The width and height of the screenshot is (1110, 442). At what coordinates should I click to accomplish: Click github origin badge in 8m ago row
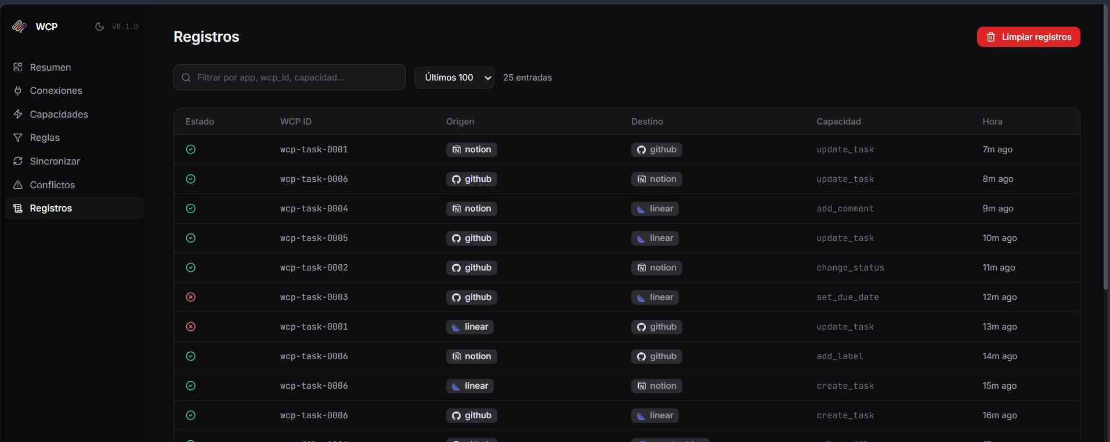tap(471, 179)
